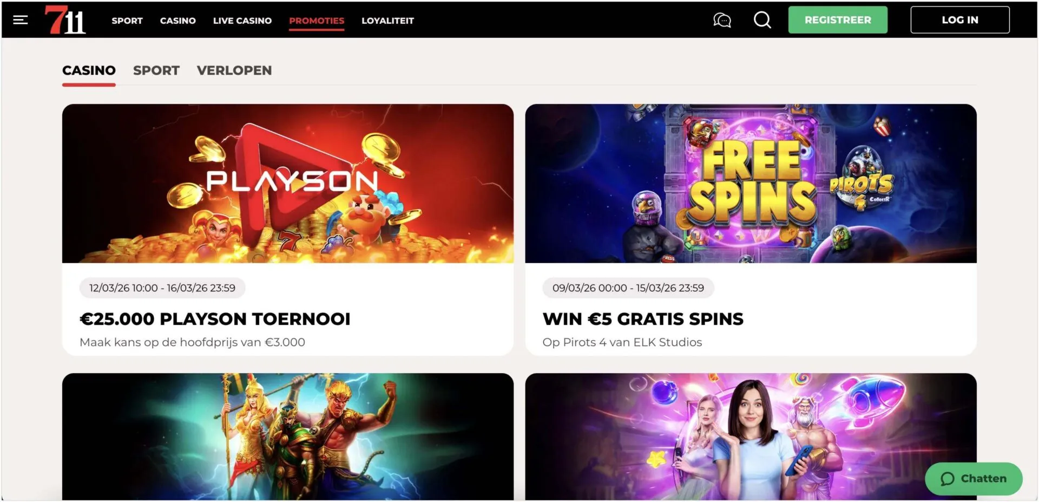Open the live chat support icon
This screenshot has height=502, width=1039.
pyautogui.click(x=722, y=20)
